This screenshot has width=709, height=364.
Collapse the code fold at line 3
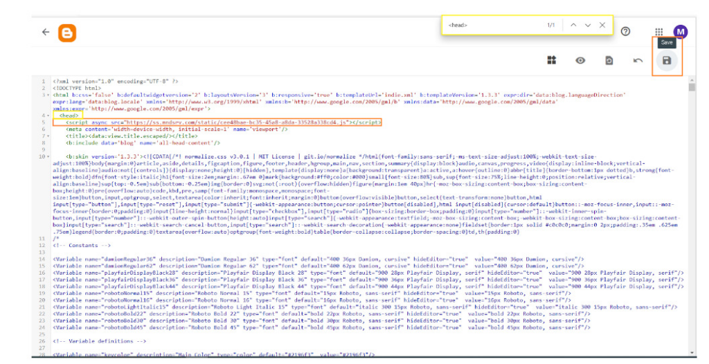[x=47, y=95]
